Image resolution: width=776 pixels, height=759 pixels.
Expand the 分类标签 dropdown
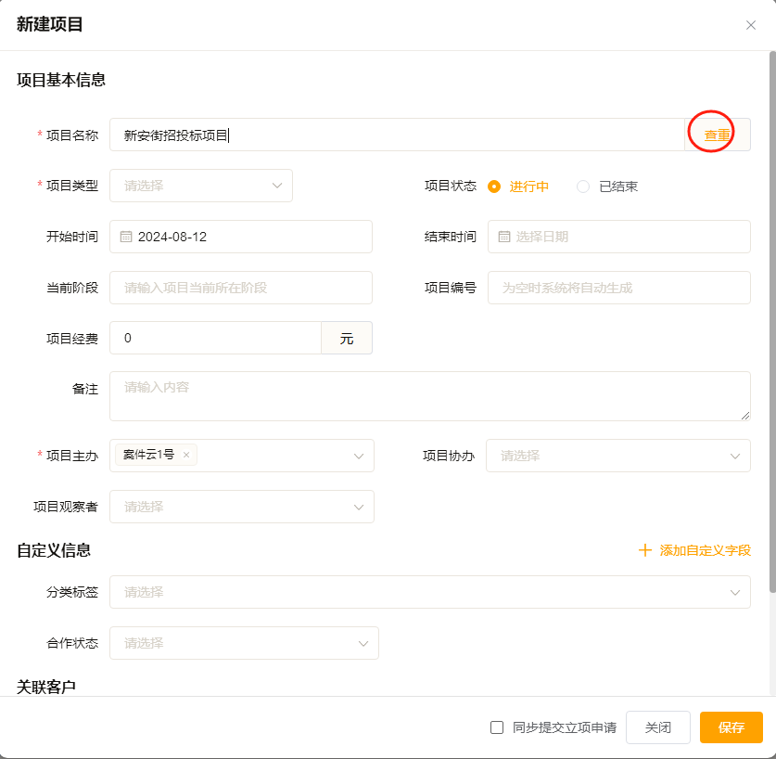click(430, 592)
